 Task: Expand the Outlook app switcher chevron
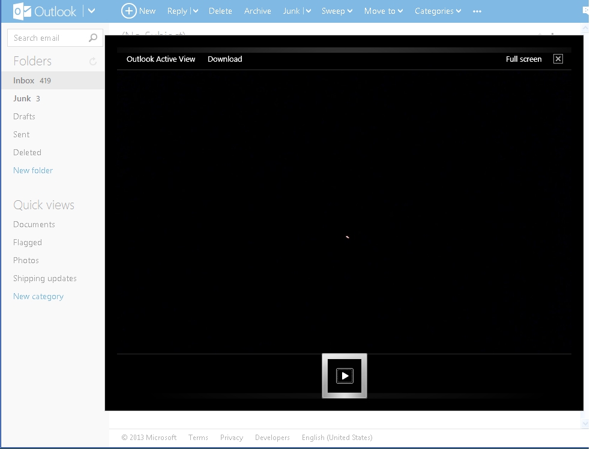91,11
